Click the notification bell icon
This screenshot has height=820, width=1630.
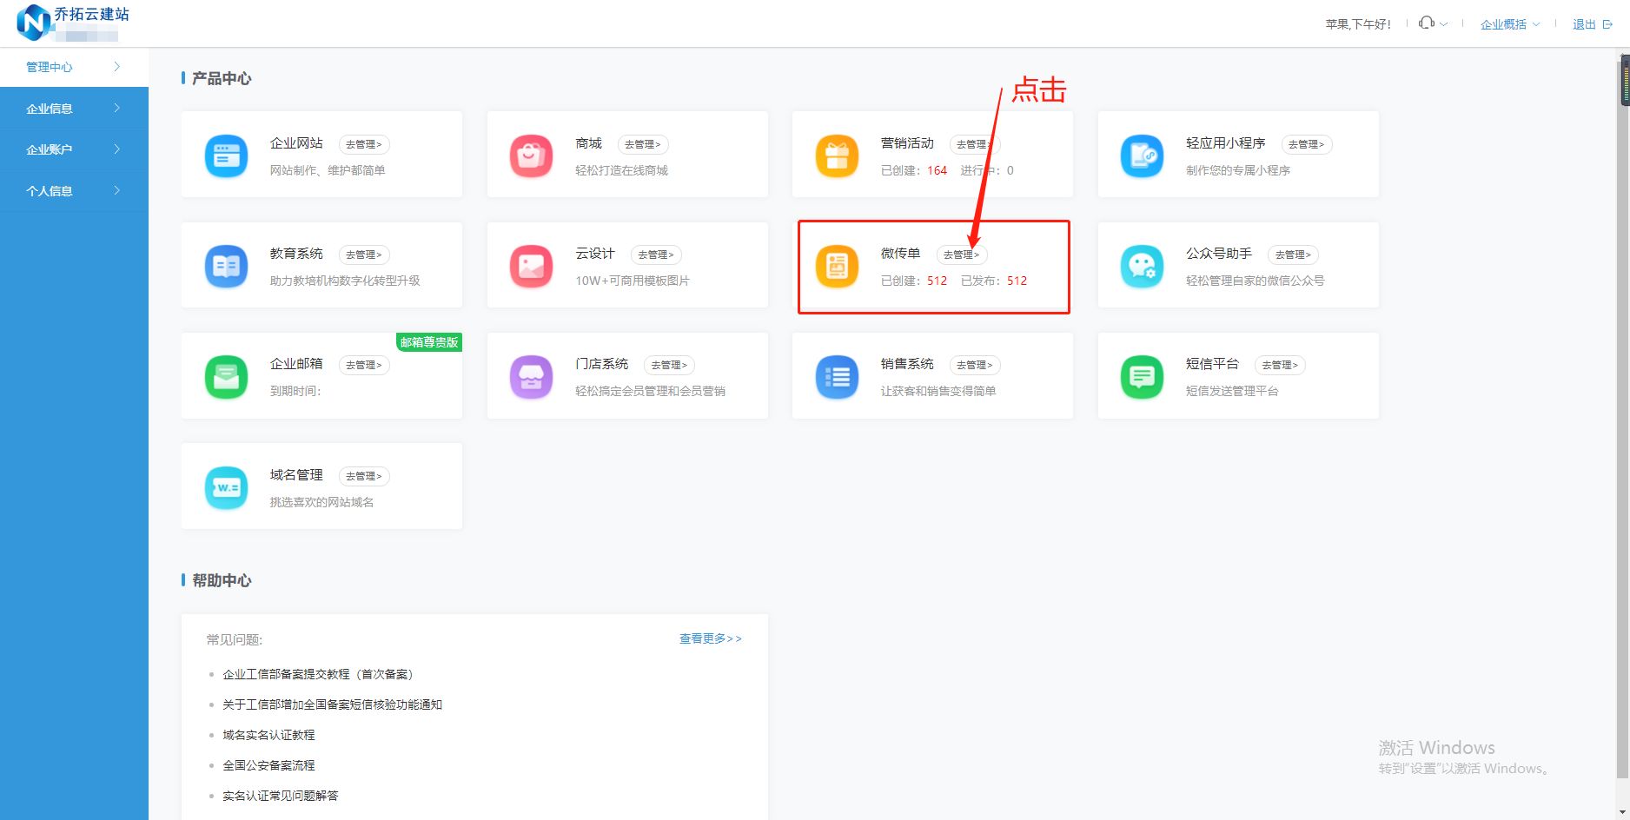click(1426, 23)
